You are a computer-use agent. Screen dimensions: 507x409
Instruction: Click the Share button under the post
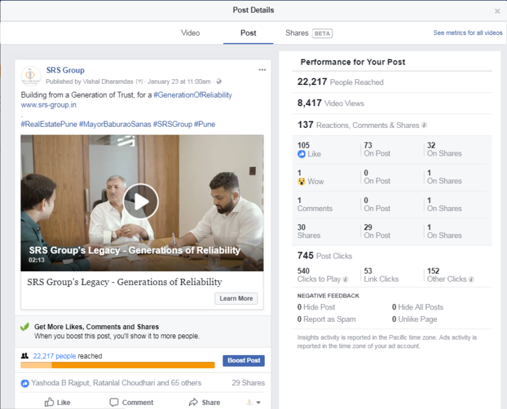coord(205,402)
